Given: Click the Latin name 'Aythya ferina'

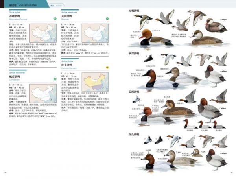Looking at the screenshot, I should [x=67, y=61].
